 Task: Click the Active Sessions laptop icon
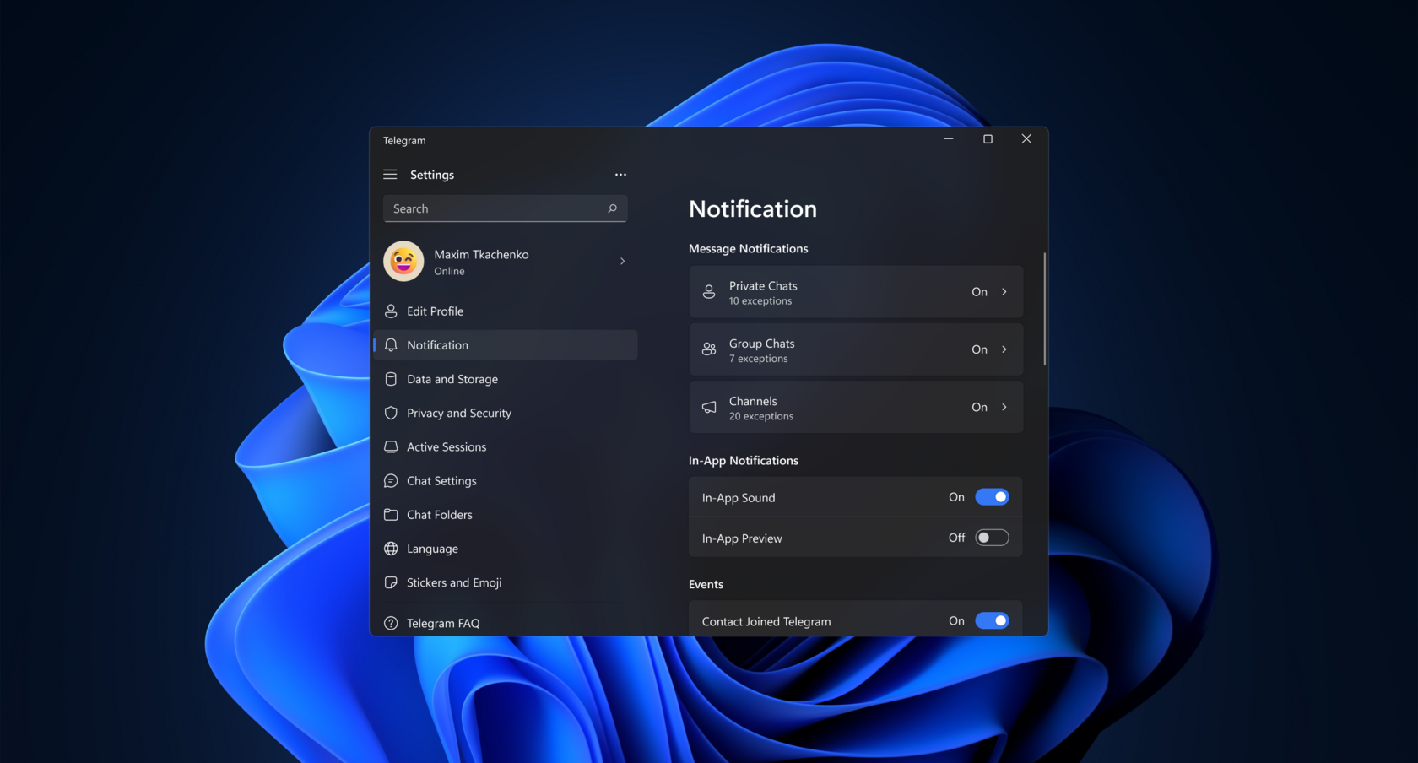tap(391, 446)
